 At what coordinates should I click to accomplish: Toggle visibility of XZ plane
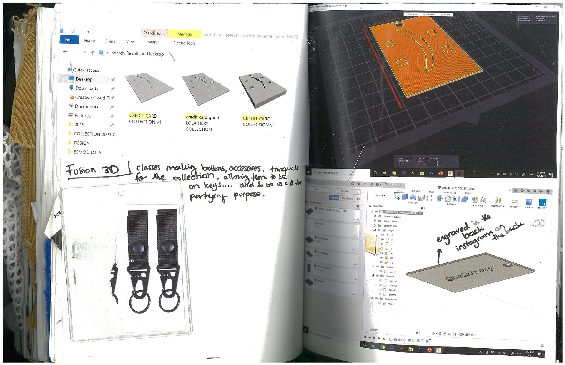(x=381, y=258)
